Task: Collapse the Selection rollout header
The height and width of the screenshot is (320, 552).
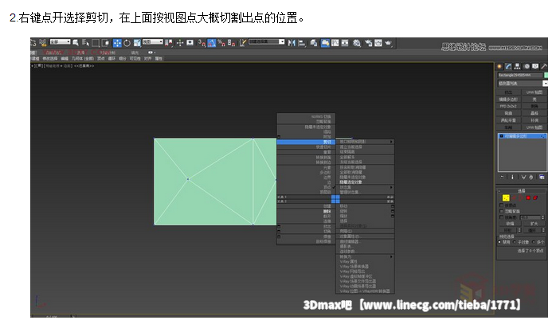Action: pyautogui.click(x=522, y=190)
